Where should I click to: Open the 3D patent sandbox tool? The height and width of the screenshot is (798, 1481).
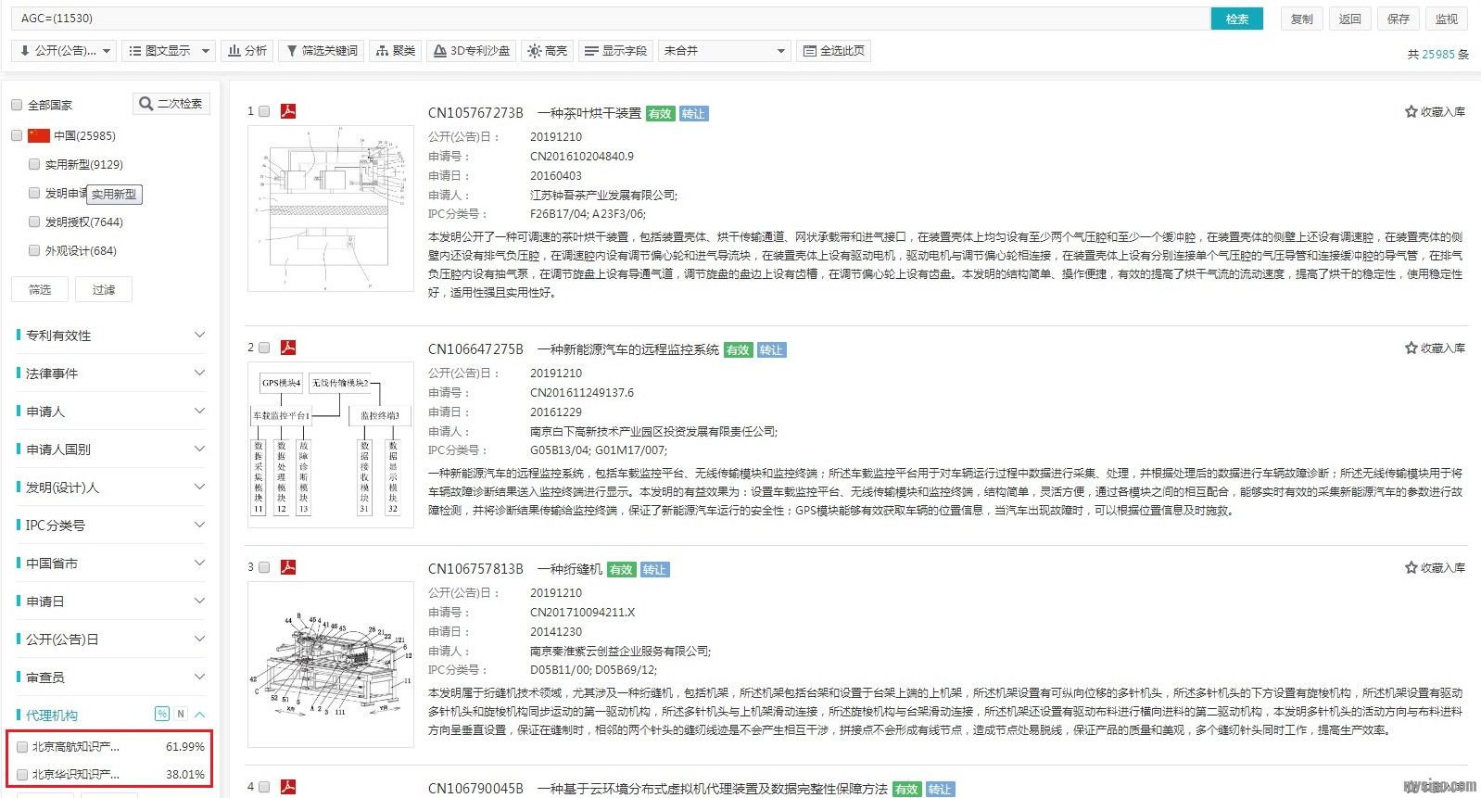472,51
